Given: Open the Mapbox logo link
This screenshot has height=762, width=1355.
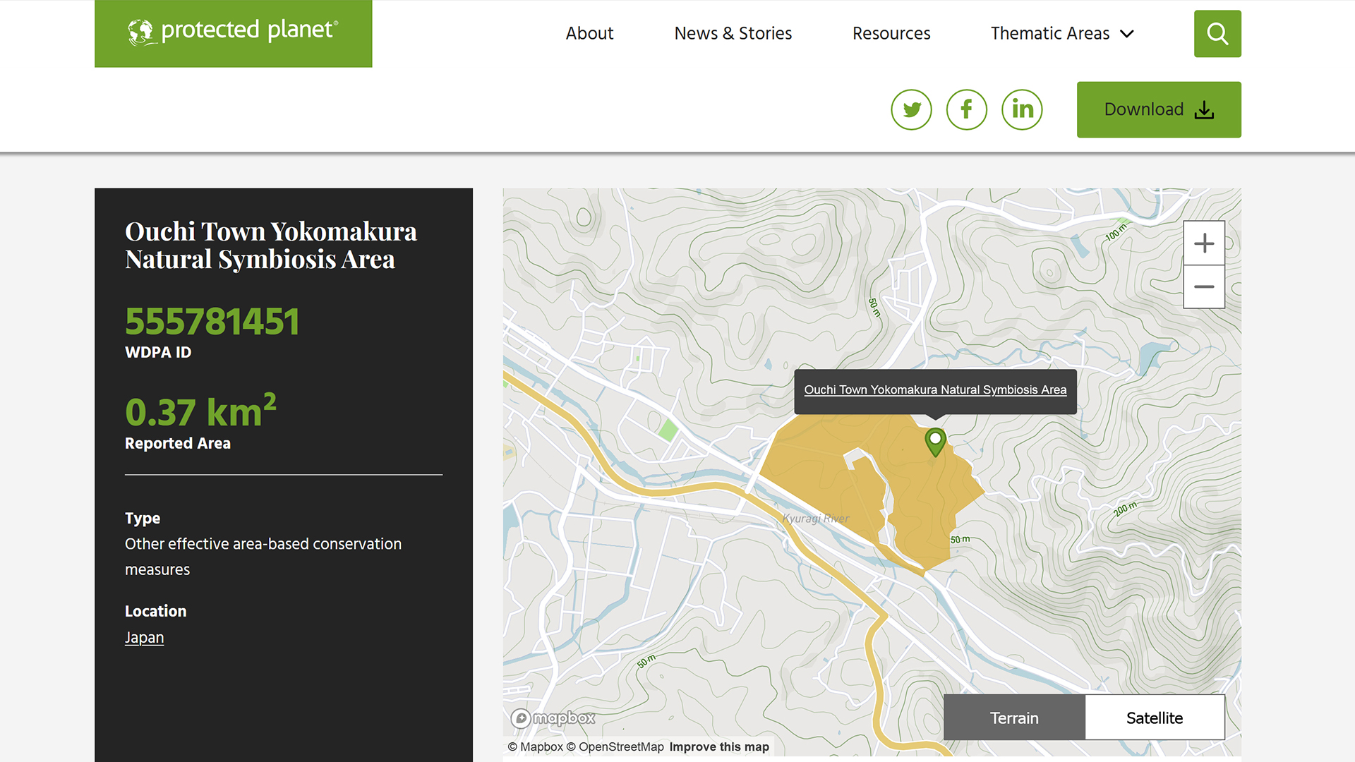Looking at the screenshot, I should pos(553,718).
